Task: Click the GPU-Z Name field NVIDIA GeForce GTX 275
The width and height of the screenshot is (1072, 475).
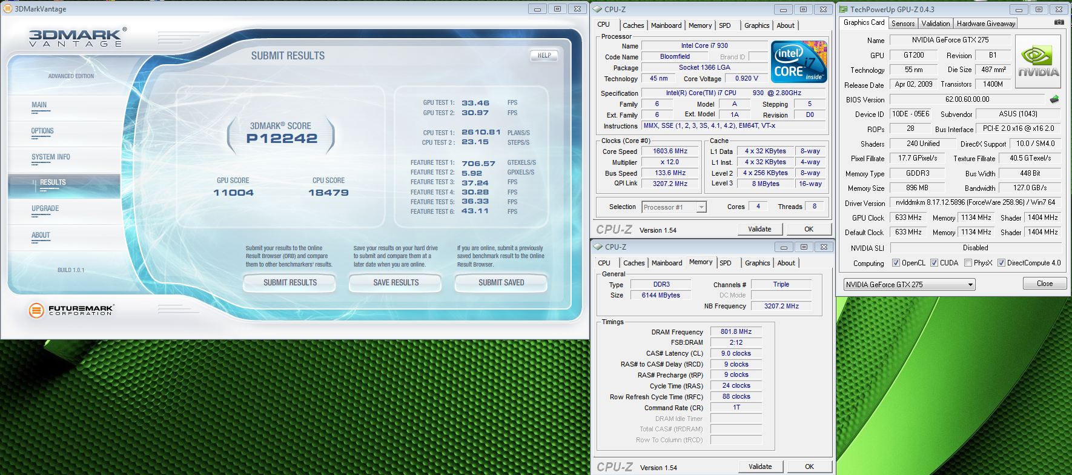Action: click(x=950, y=40)
